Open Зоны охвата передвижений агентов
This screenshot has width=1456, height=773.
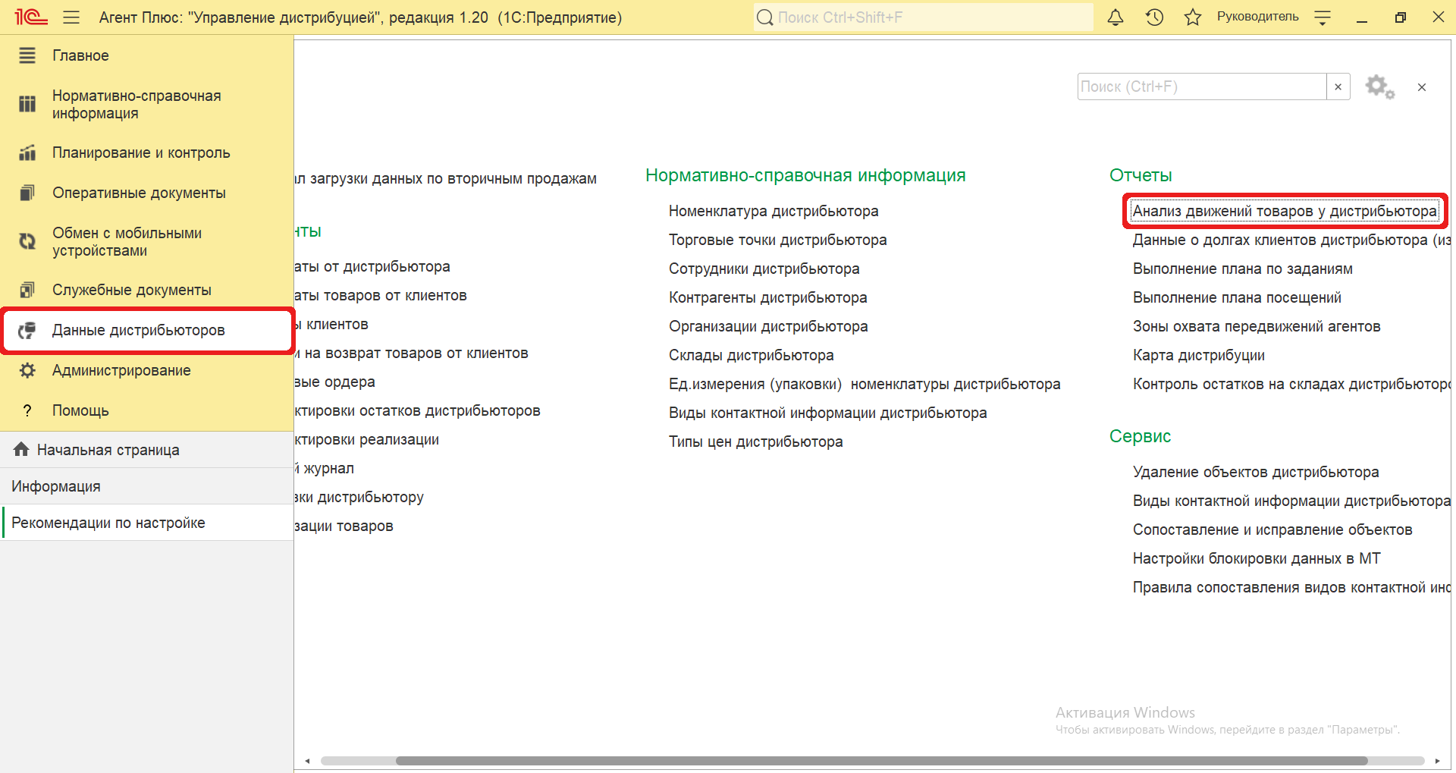(1257, 326)
